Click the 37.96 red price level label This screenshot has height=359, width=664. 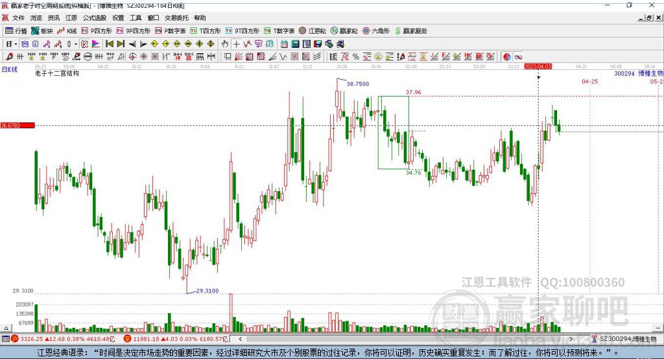point(413,92)
